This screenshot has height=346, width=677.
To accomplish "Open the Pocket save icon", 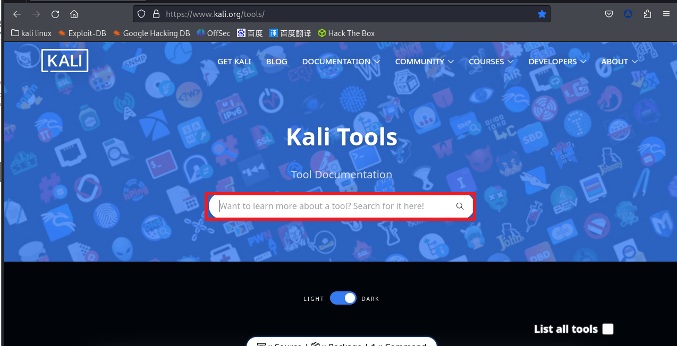I will tap(609, 14).
